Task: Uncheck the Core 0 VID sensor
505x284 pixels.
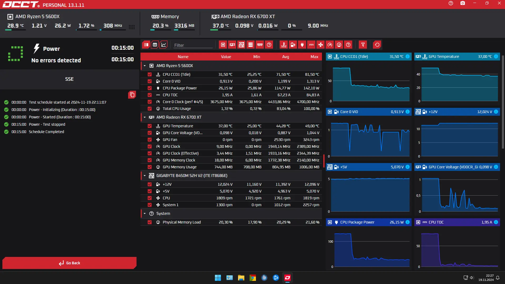Action: click(150, 81)
